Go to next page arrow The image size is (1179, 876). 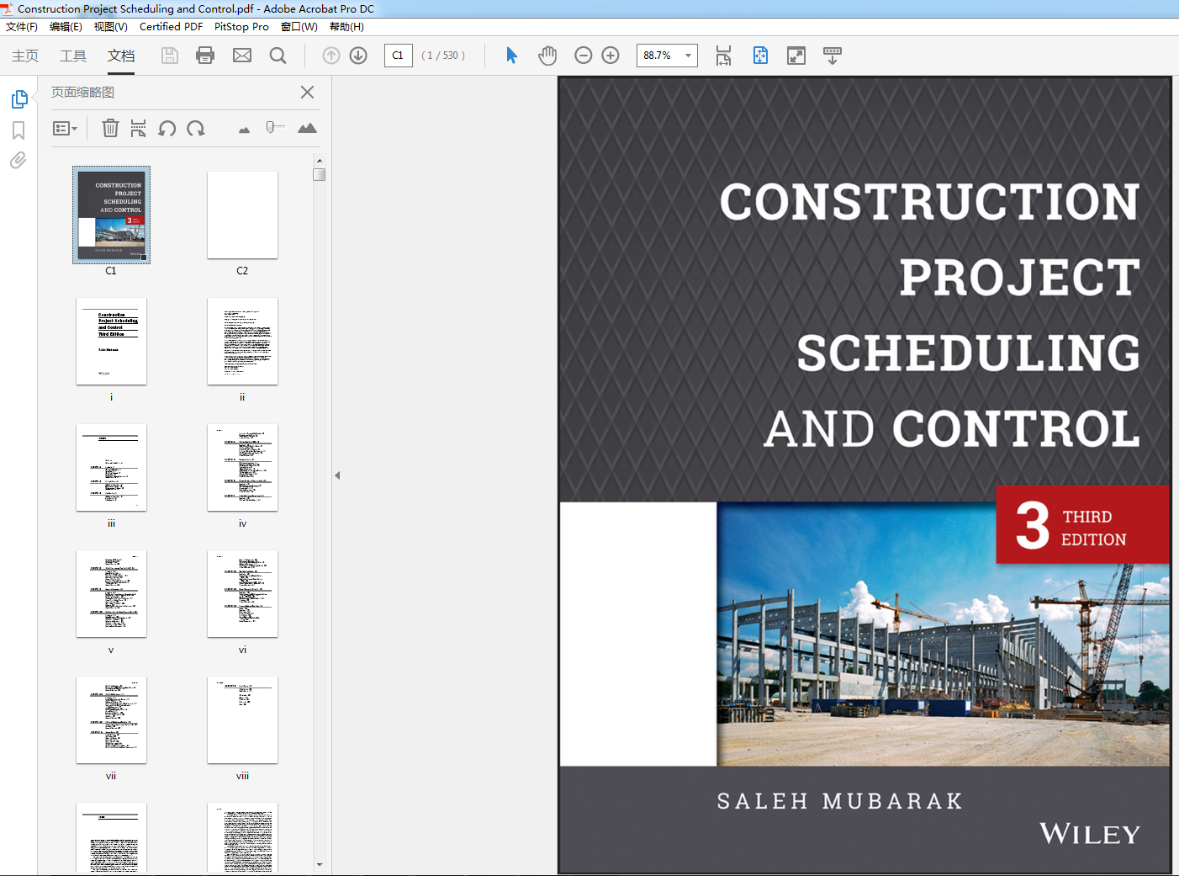tap(358, 56)
